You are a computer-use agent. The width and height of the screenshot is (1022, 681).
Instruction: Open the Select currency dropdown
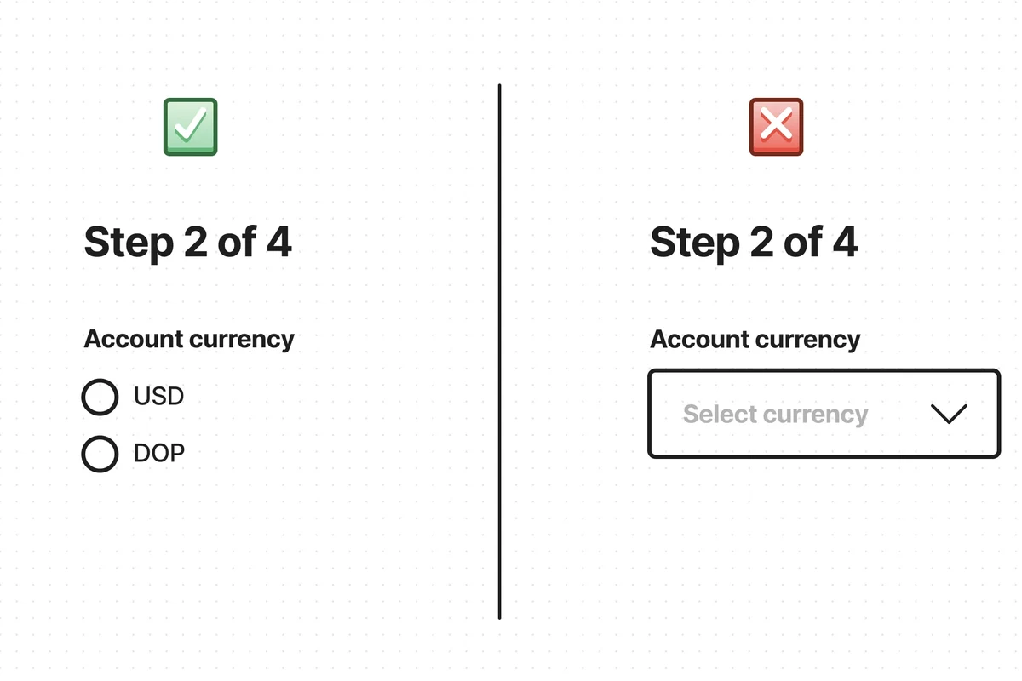824,414
